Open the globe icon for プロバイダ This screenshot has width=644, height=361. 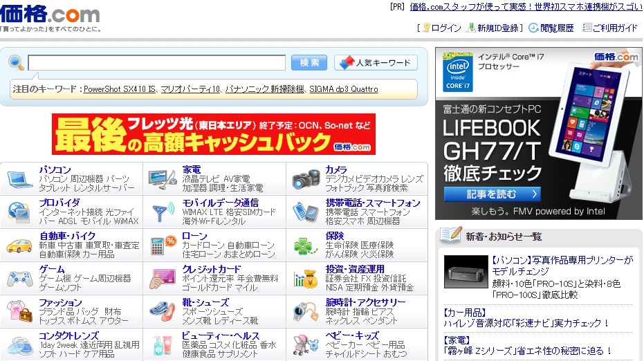19,212
